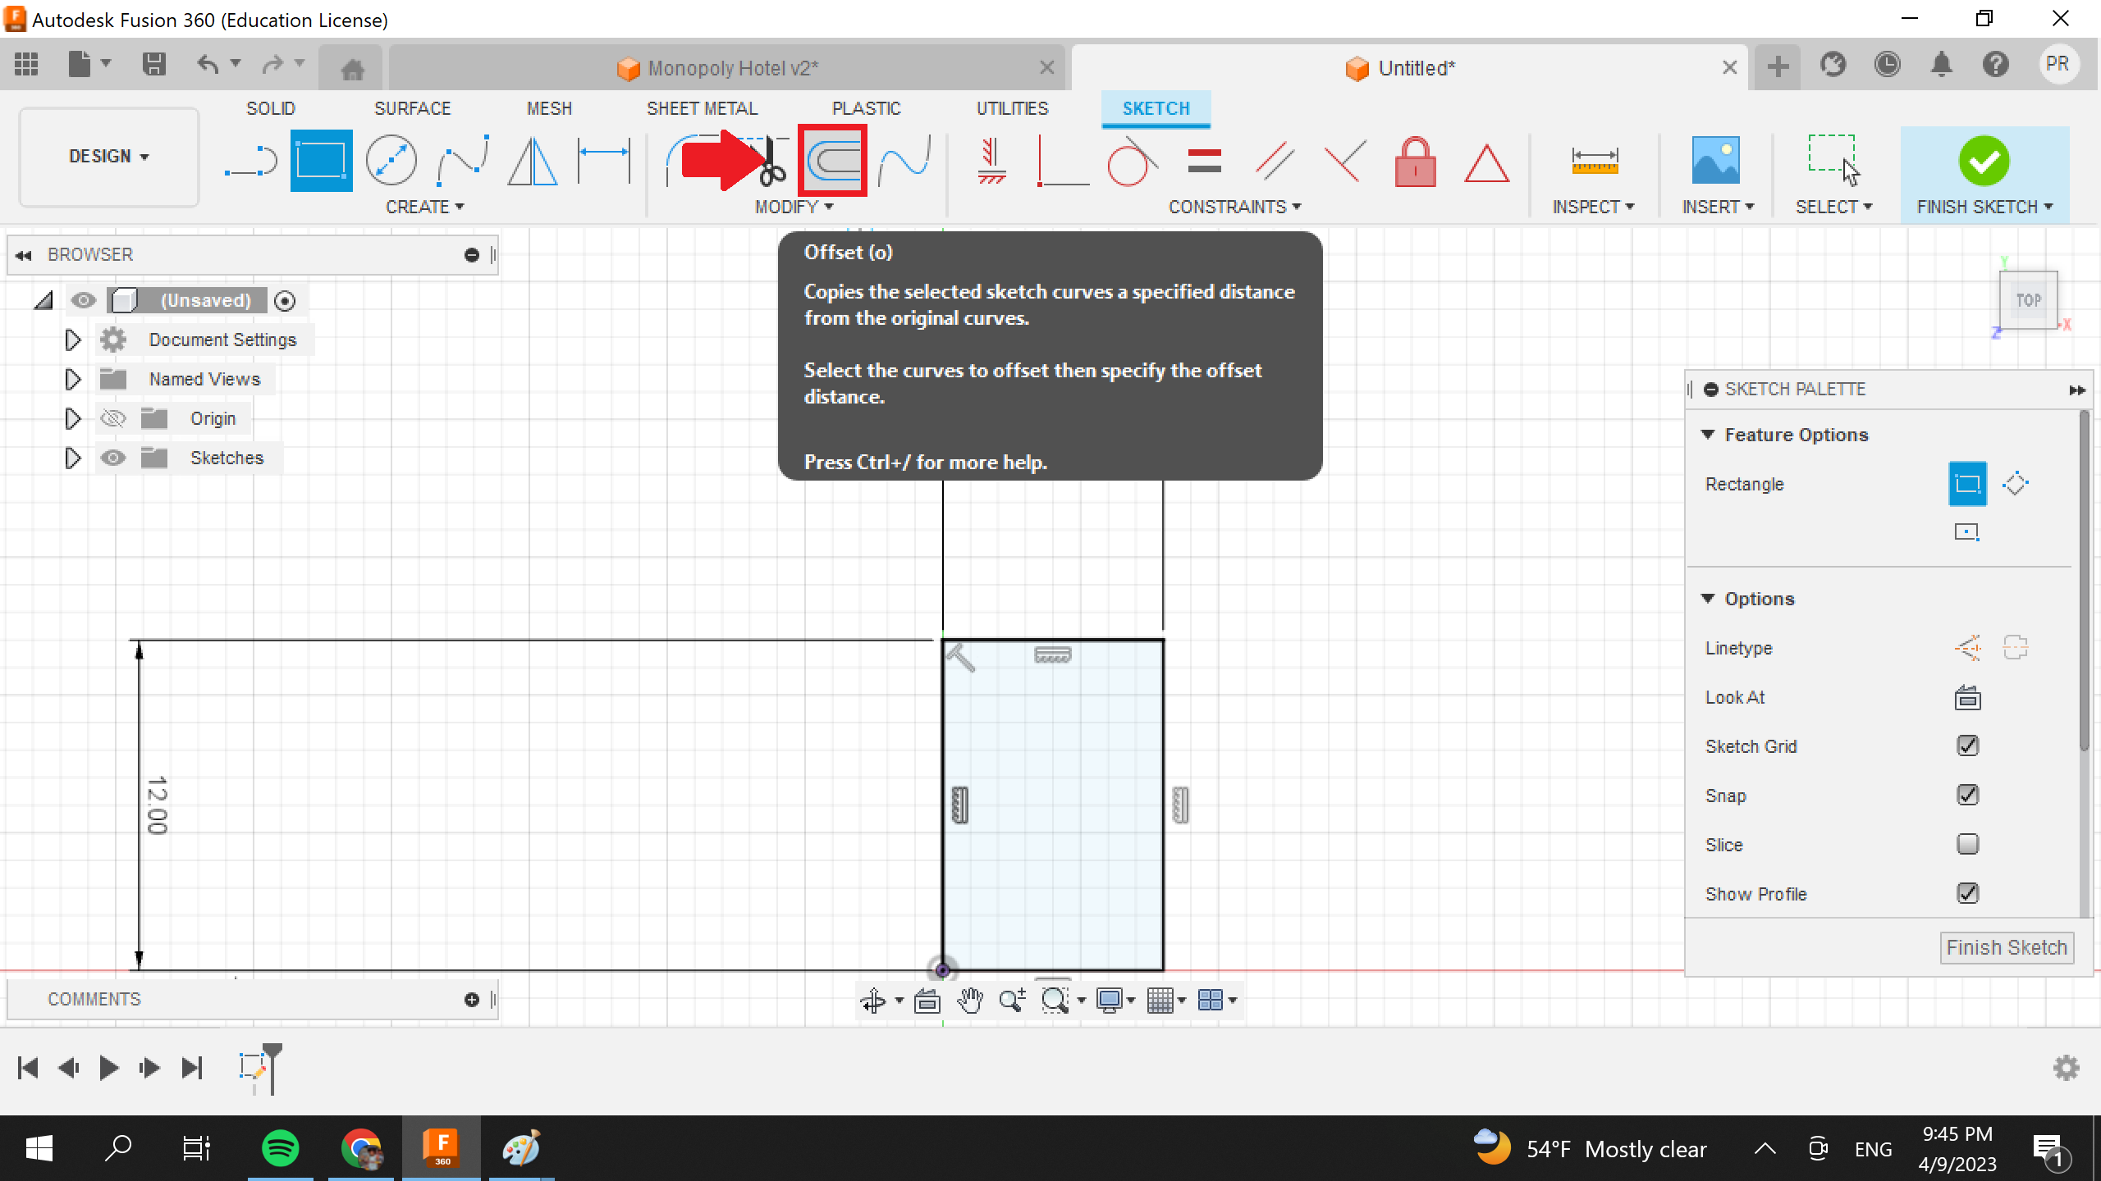Expand the Sketches folder in the browser
Image resolution: width=2101 pixels, height=1181 pixels.
pos(71,458)
